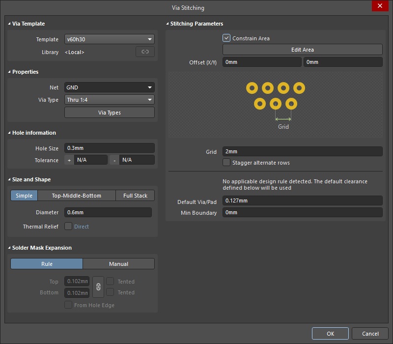Screen dimensions: 393x344
Task: Collapse the Via Template section triangle
Action: pyautogui.click(x=9, y=24)
